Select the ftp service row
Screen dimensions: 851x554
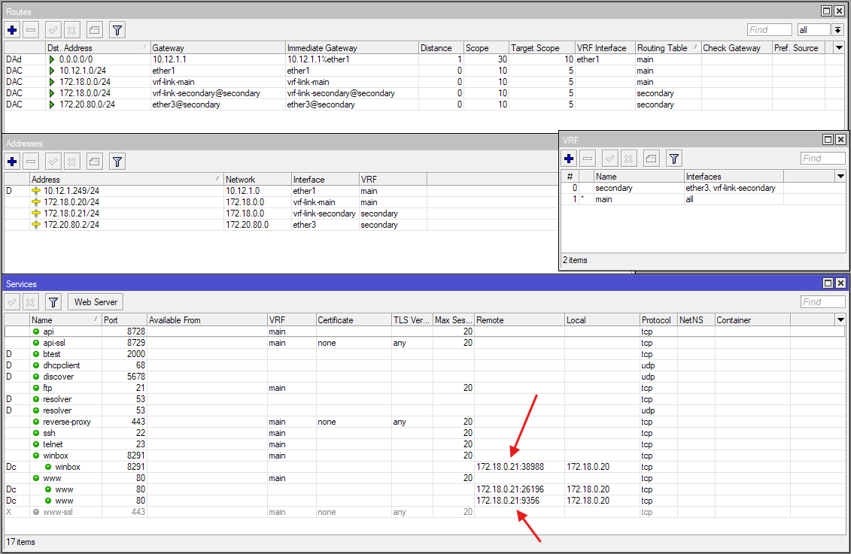tap(424, 388)
